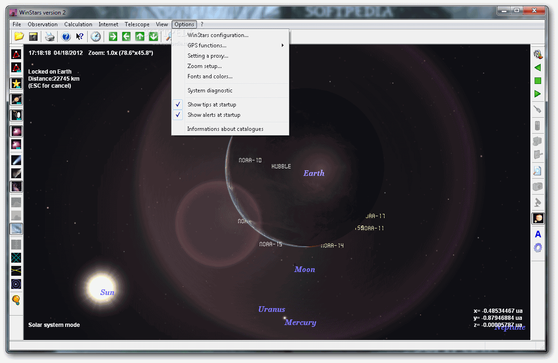558x363 pixels.
Task: Stop animation with green square
Action: tap(538, 81)
